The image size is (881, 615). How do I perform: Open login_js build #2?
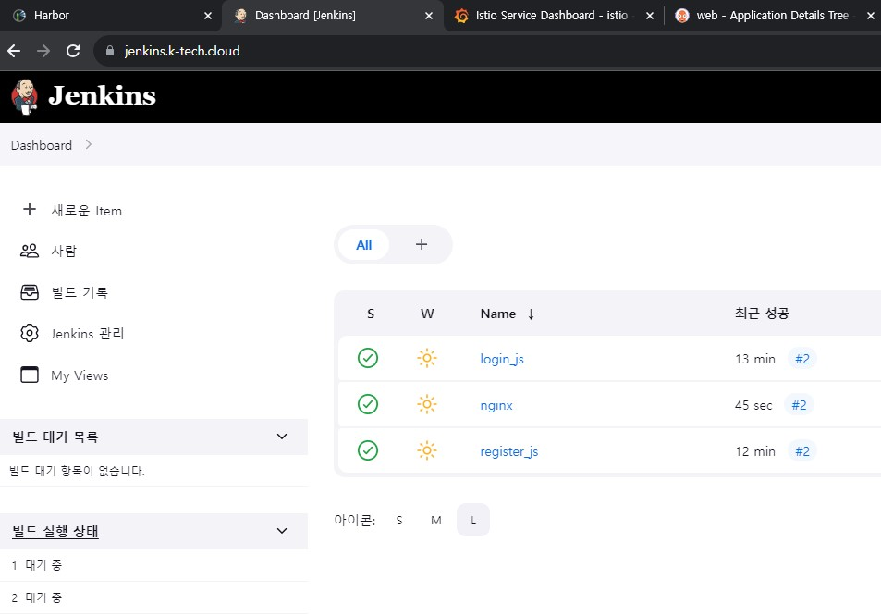[x=801, y=359]
